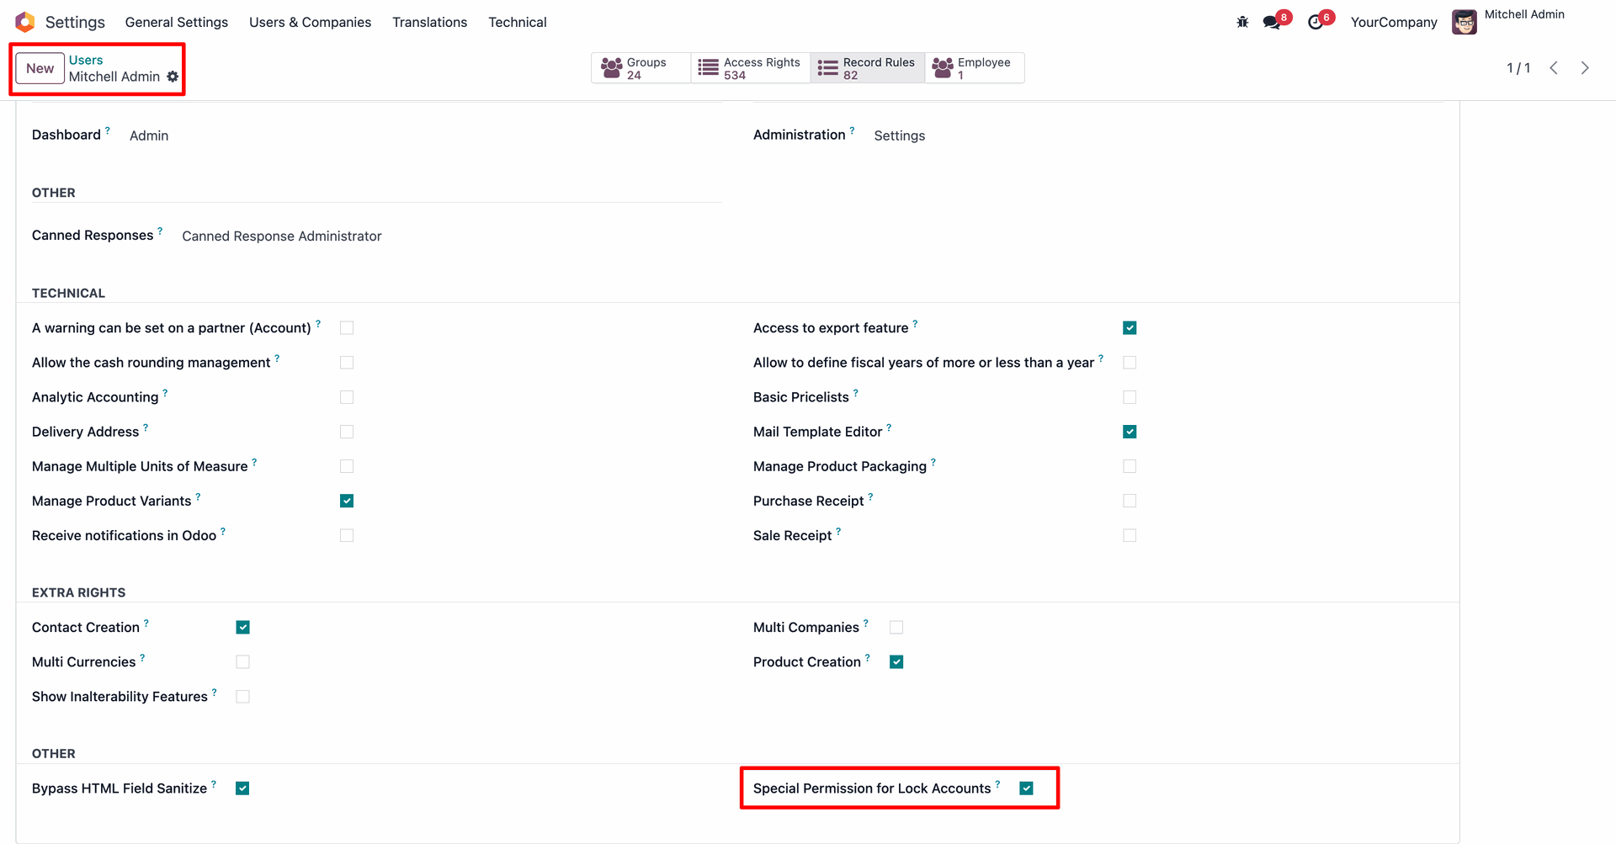This screenshot has height=844, width=1616.
Task: Click the gear icon beside Mitchell Admin
Action: (x=173, y=77)
